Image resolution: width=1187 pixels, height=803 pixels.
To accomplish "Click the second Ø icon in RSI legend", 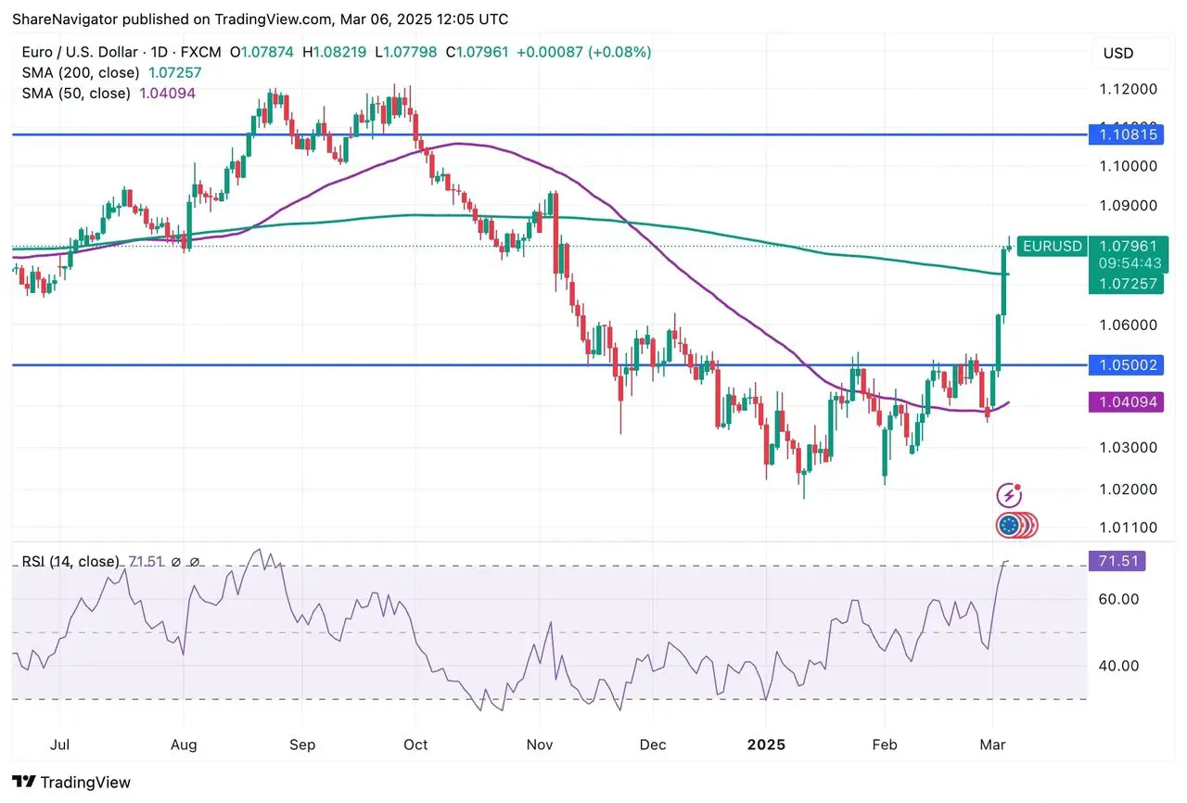I will click(x=195, y=561).
